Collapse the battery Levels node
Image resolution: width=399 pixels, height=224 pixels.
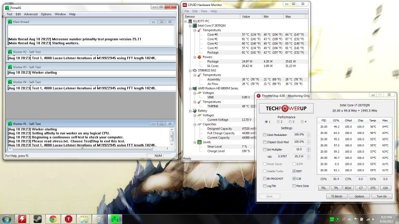pyautogui.click(x=195, y=142)
